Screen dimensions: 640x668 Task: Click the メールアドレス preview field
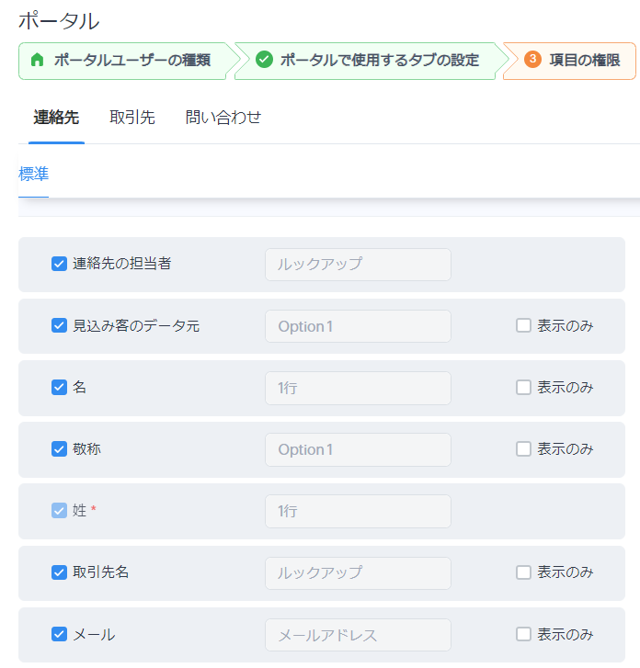point(359,635)
